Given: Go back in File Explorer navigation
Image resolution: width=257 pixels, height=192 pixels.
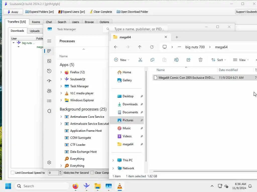Looking at the screenshot, I should pos(116,47).
